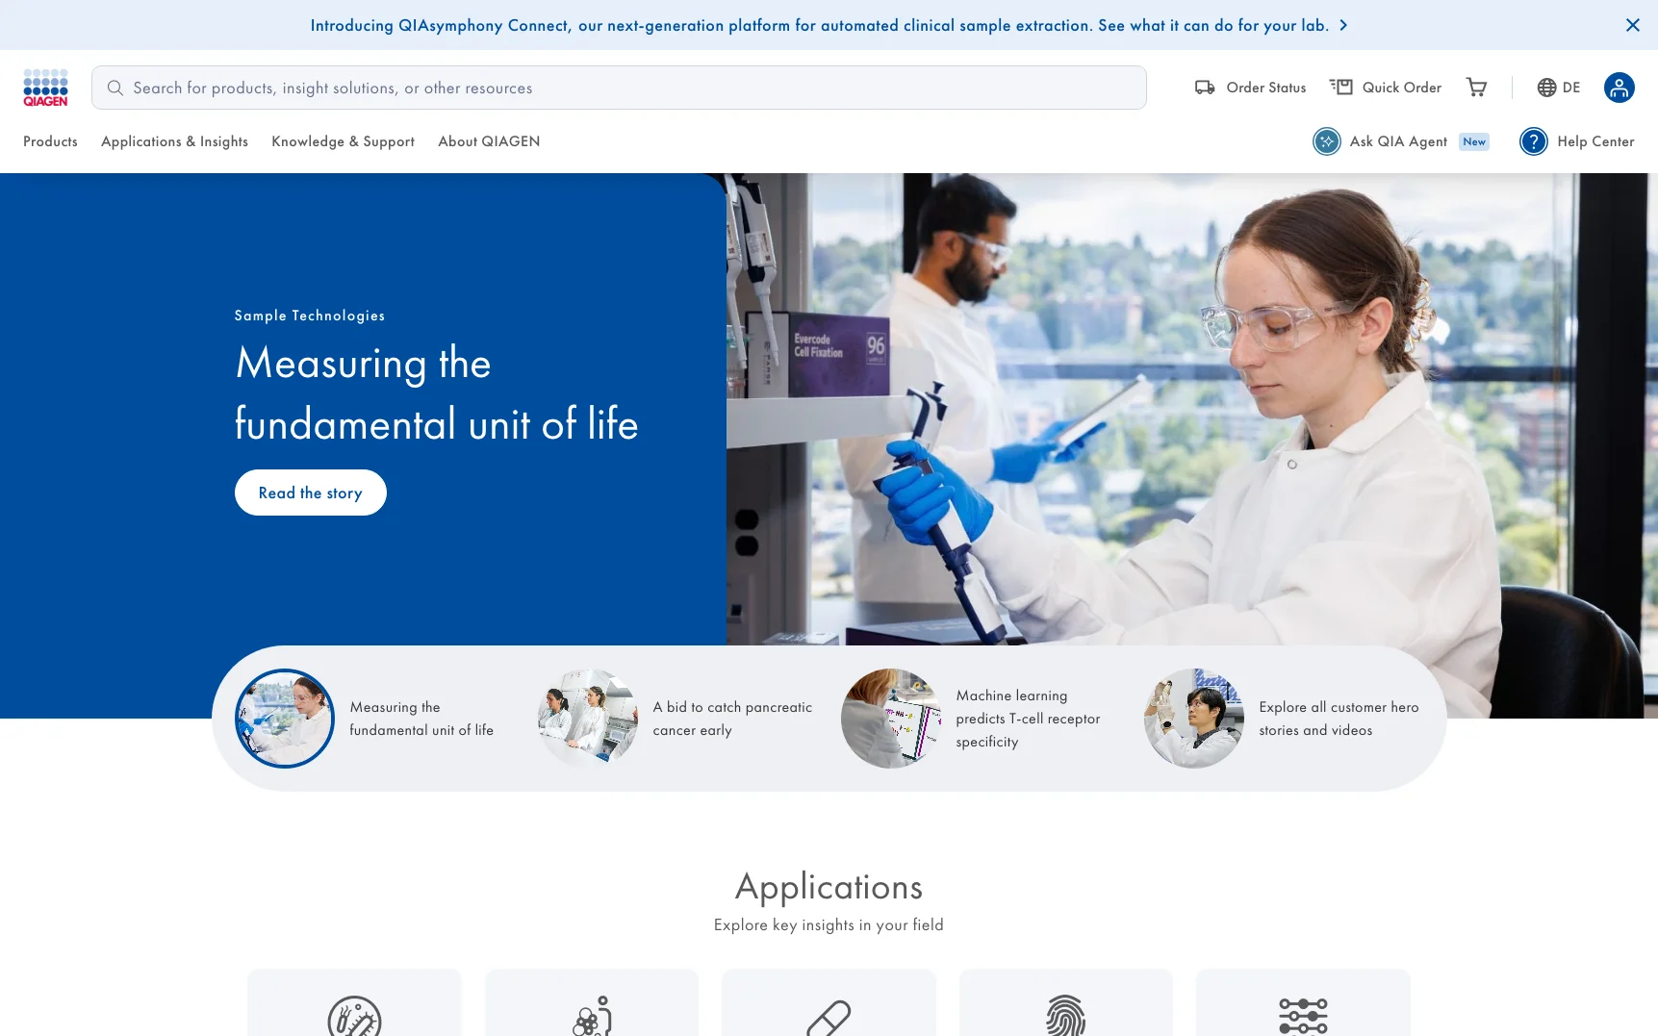Select the pill application card icon
1658x1036 pixels.
pyautogui.click(x=829, y=1018)
